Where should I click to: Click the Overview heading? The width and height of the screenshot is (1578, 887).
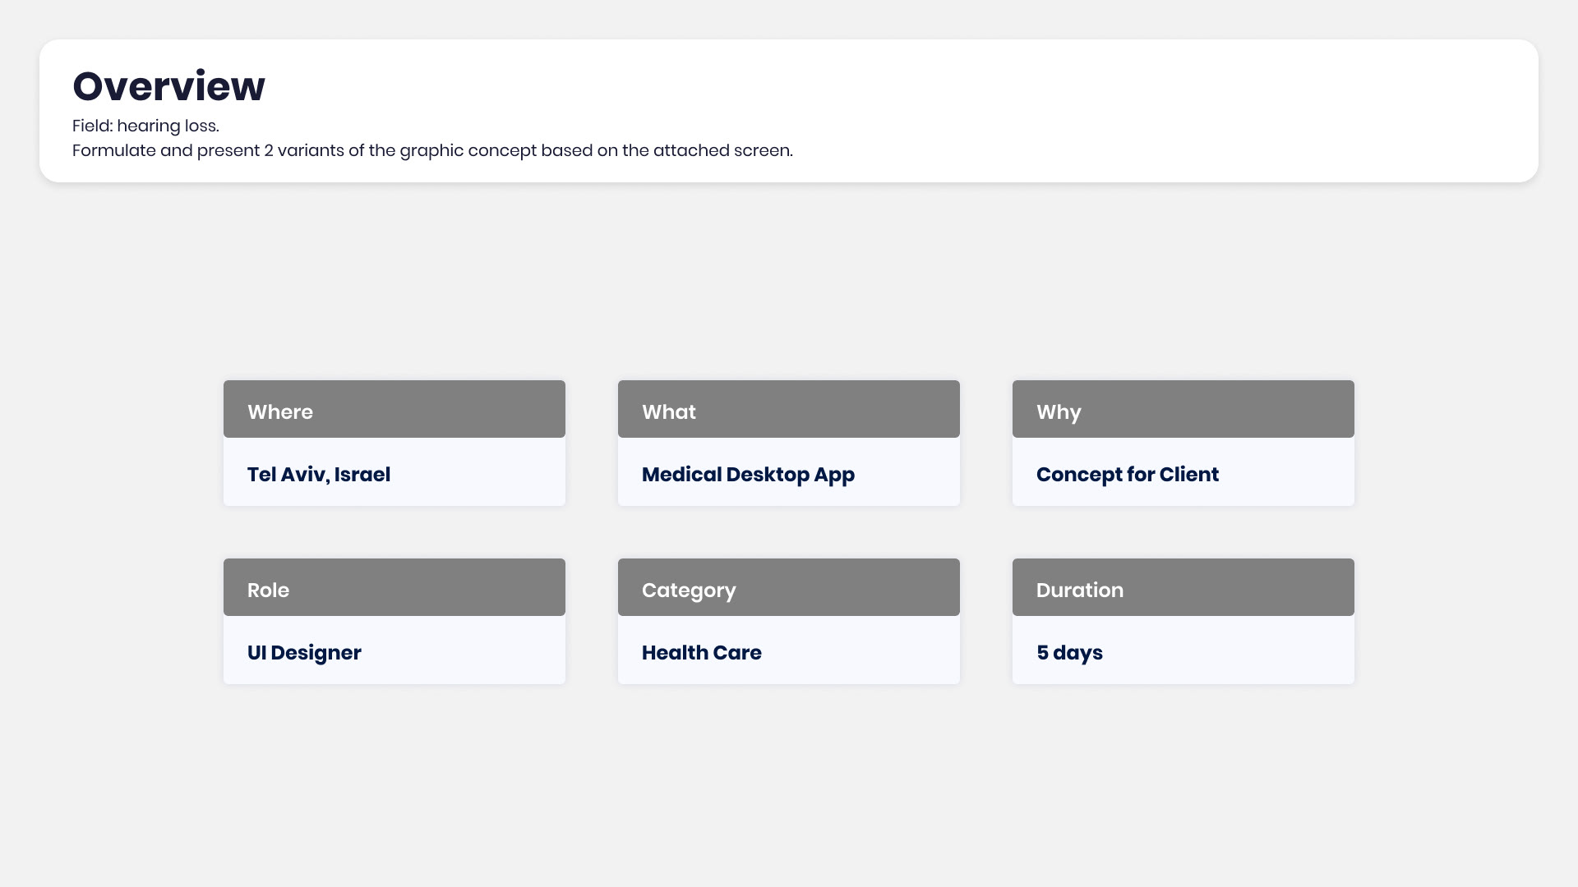click(x=168, y=86)
